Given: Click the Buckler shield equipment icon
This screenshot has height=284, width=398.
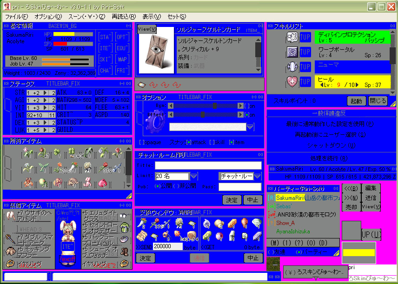Looking at the screenshot, I should coord(124,239).
